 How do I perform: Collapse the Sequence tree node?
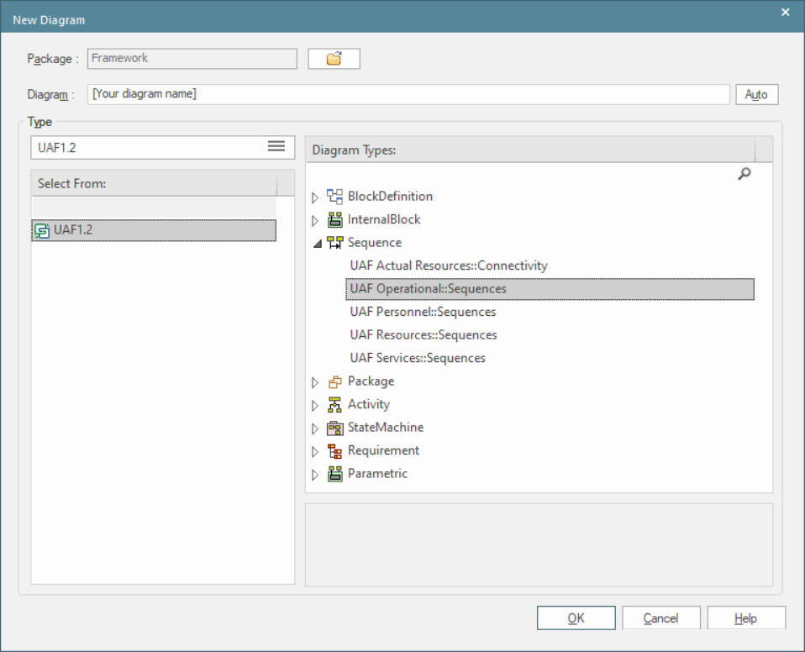pos(316,243)
